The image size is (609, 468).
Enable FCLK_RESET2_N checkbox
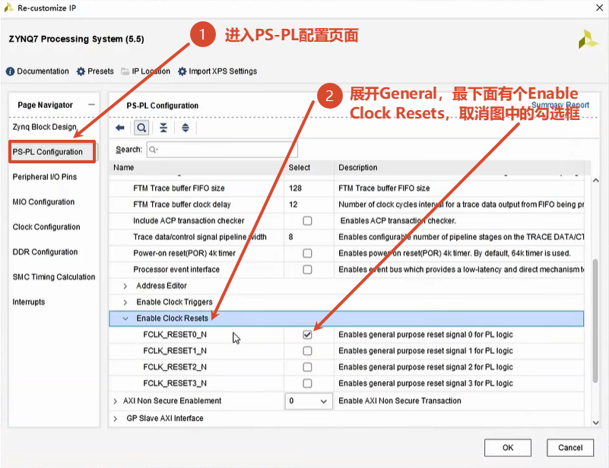point(307,367)
